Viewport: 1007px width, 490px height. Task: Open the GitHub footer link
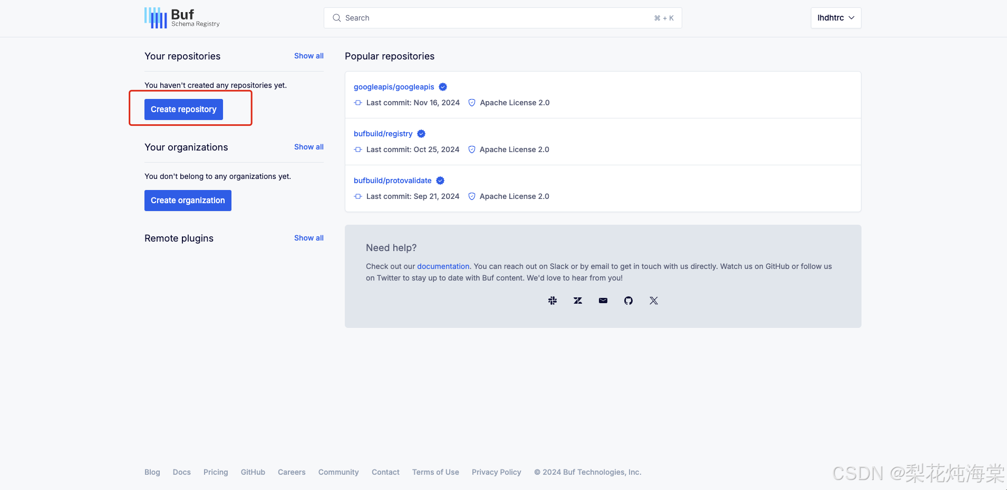point(253,472)
